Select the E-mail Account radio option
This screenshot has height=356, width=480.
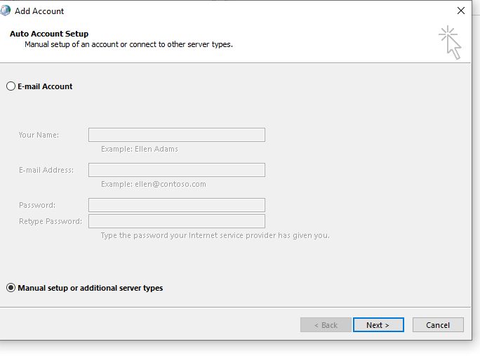coord(11,86)
